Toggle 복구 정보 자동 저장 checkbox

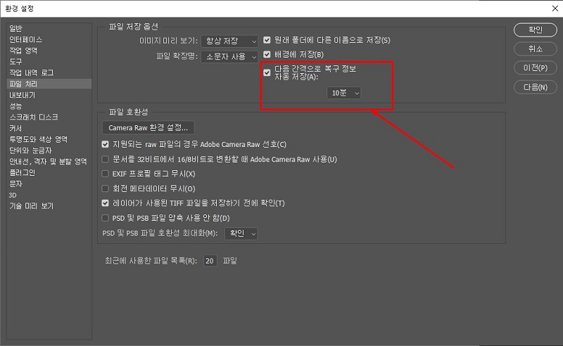[267, 72]
